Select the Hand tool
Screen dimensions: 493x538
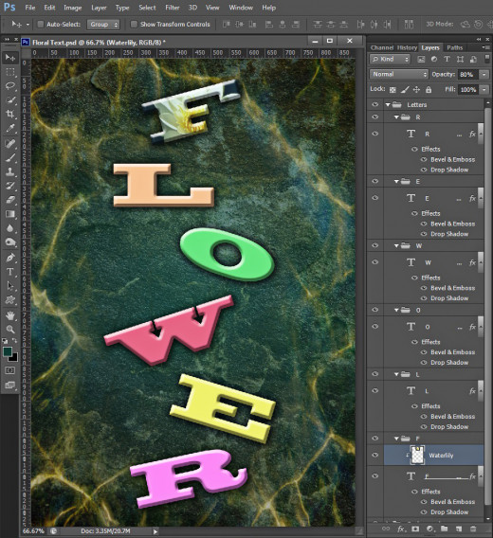(10, 315)
